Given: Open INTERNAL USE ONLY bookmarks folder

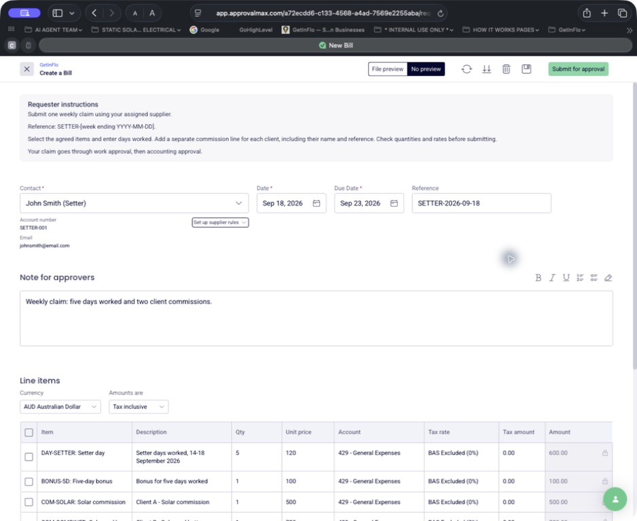Looking at the screenshot, I should click(x=414, y=30).
